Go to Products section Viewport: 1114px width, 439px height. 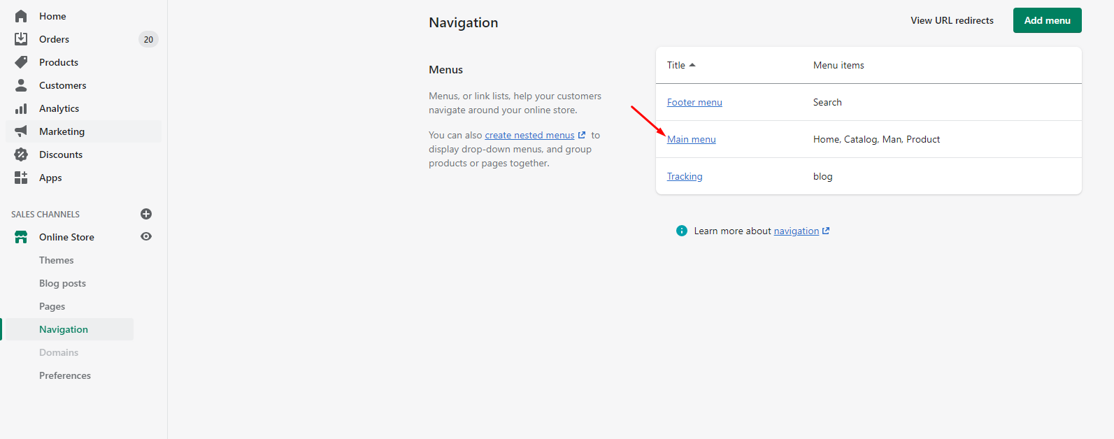pos(59,62)
